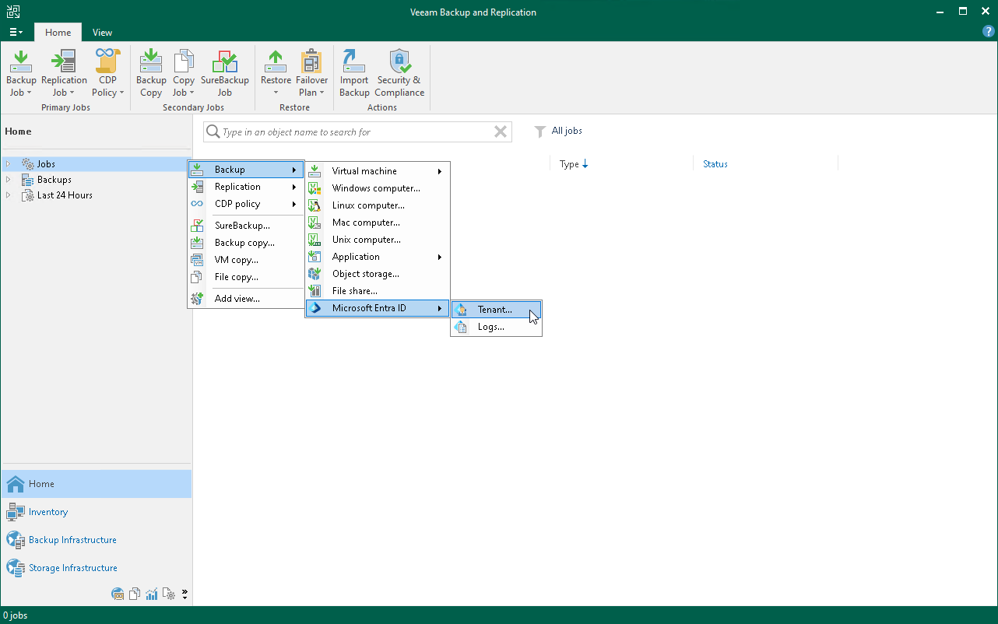
Task: Select Tenant... from Microsoft Entra ID submenu
Action: [495, 310]
